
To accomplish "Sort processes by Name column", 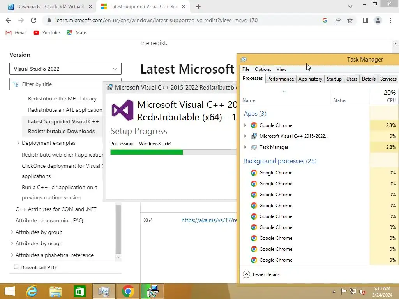I will 285,97.
